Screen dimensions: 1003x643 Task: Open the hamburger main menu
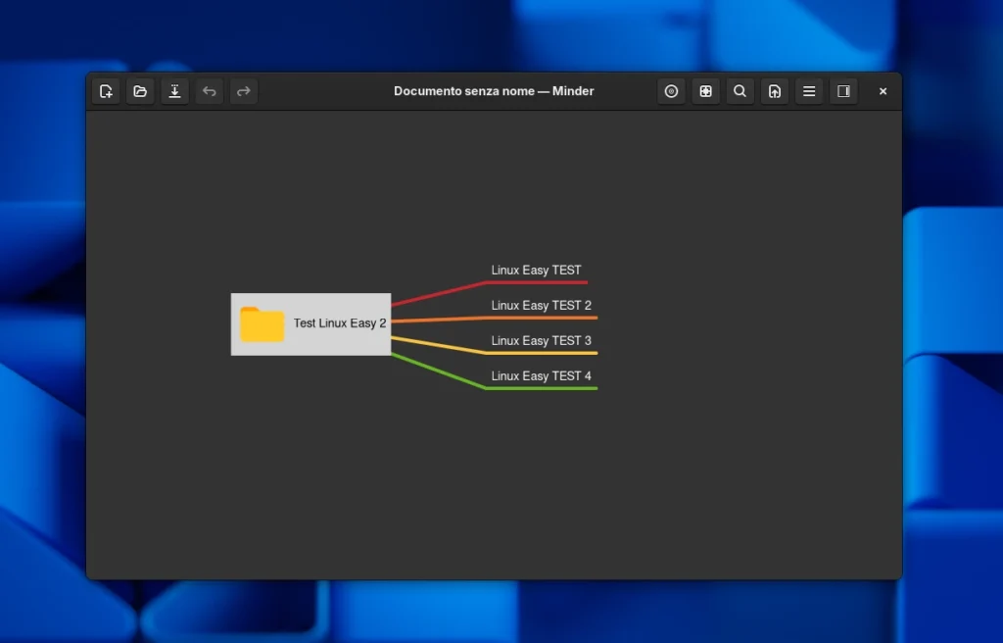pos(809,91)
